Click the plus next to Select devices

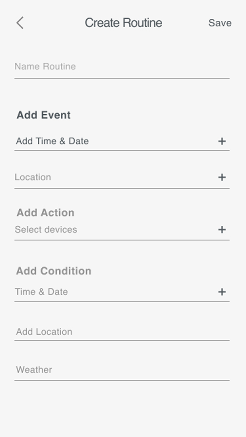pos(222,230)
